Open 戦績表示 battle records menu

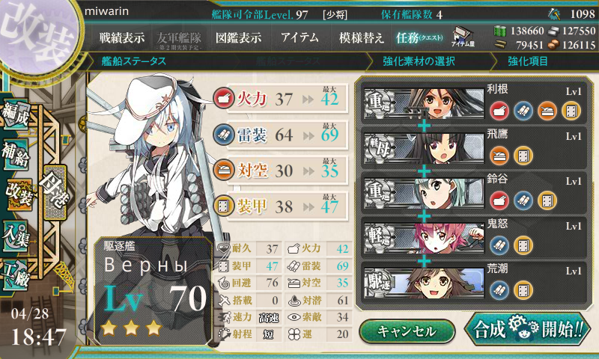pos(122,37)
